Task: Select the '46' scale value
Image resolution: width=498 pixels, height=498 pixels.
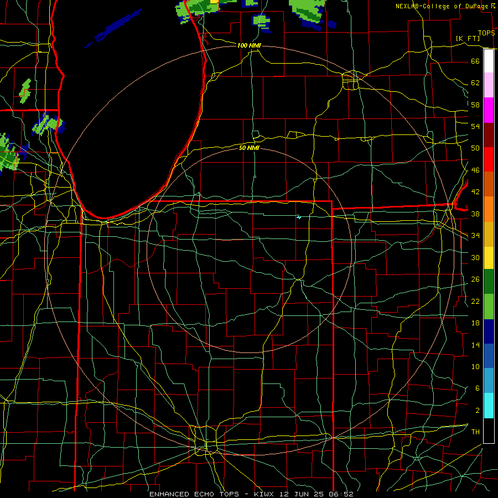Action: (x=475, y=170)
